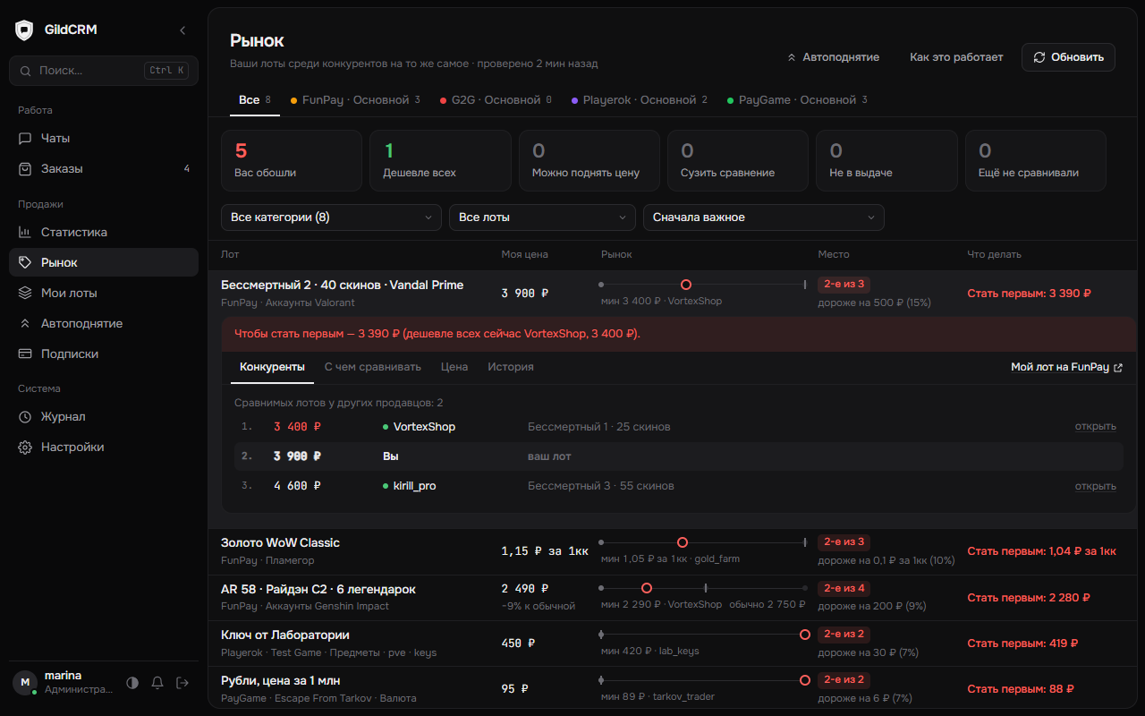The image size is (1145, 716).
Task: Open the Журнал clock icon
Action: click(25, 416)
